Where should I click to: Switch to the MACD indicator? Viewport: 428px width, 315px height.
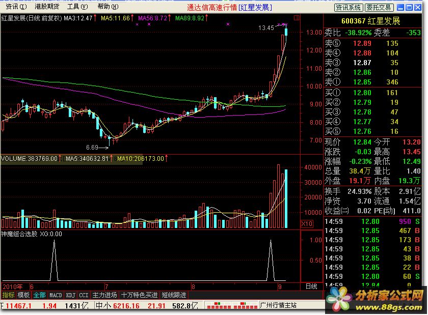(x=56, y=295)
